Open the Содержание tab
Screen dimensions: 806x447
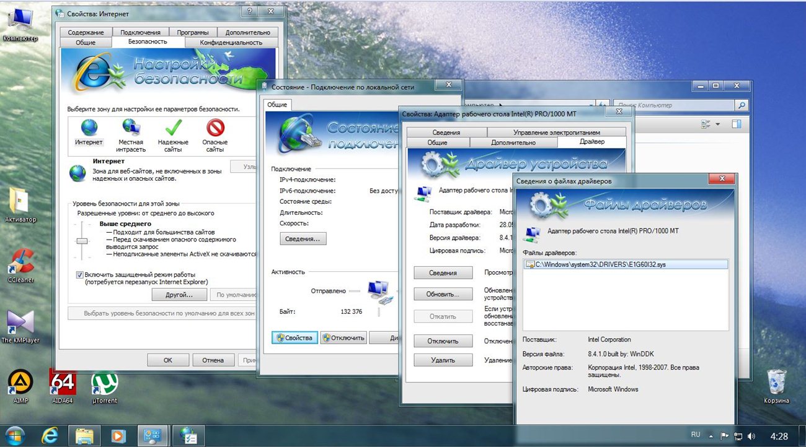(86, 32)
